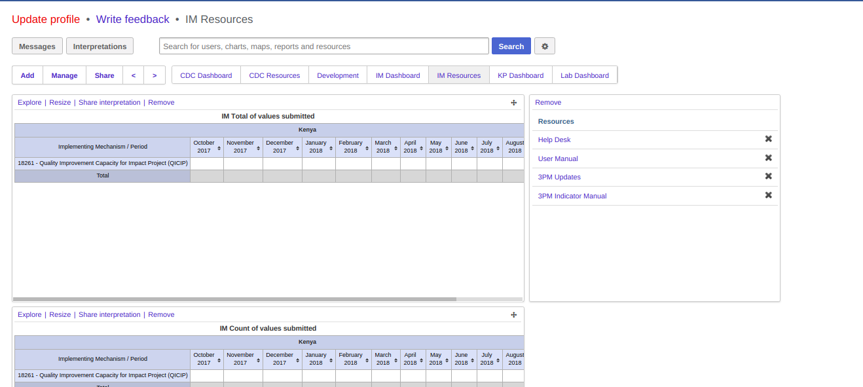
Task: Click the blue Search button
Action: [511, 46]
